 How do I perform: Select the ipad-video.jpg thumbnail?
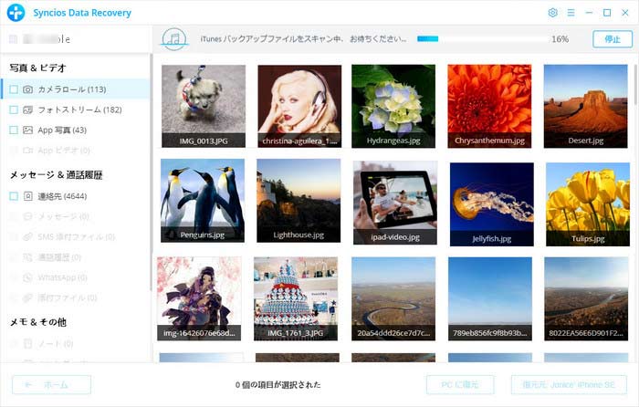(395, 203)
